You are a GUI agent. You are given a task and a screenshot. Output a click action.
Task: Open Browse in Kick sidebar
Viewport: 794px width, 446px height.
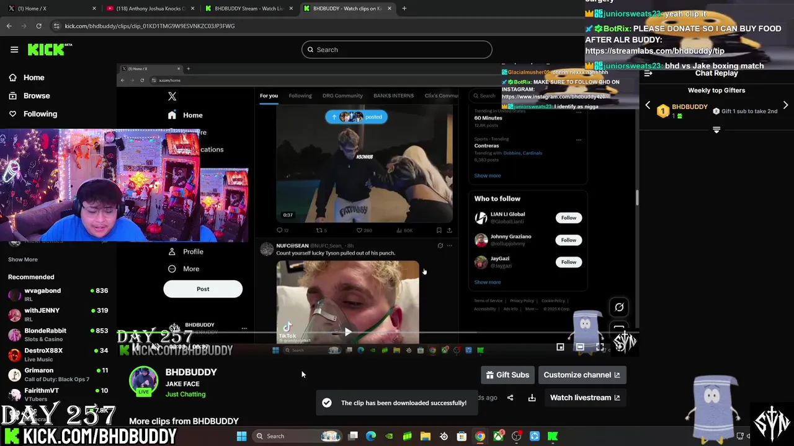coord(37,95)
